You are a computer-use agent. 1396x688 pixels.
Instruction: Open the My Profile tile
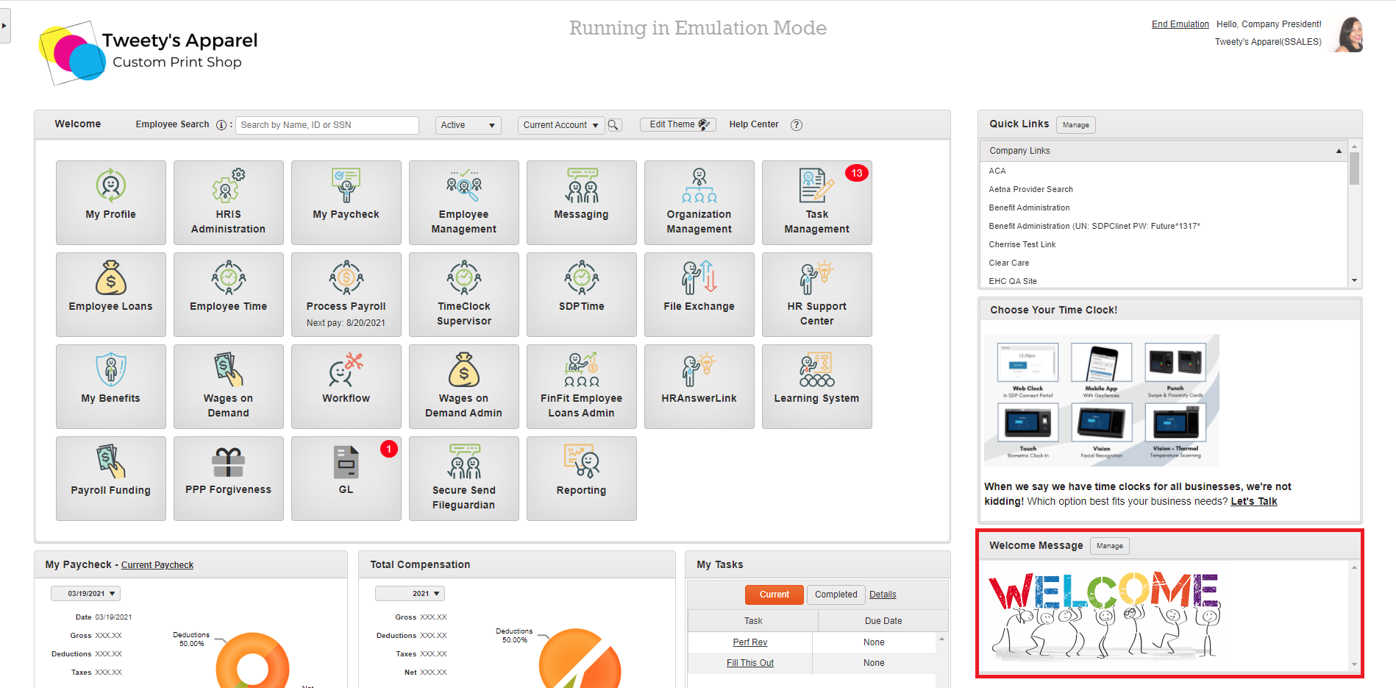(x=111, y=202)
